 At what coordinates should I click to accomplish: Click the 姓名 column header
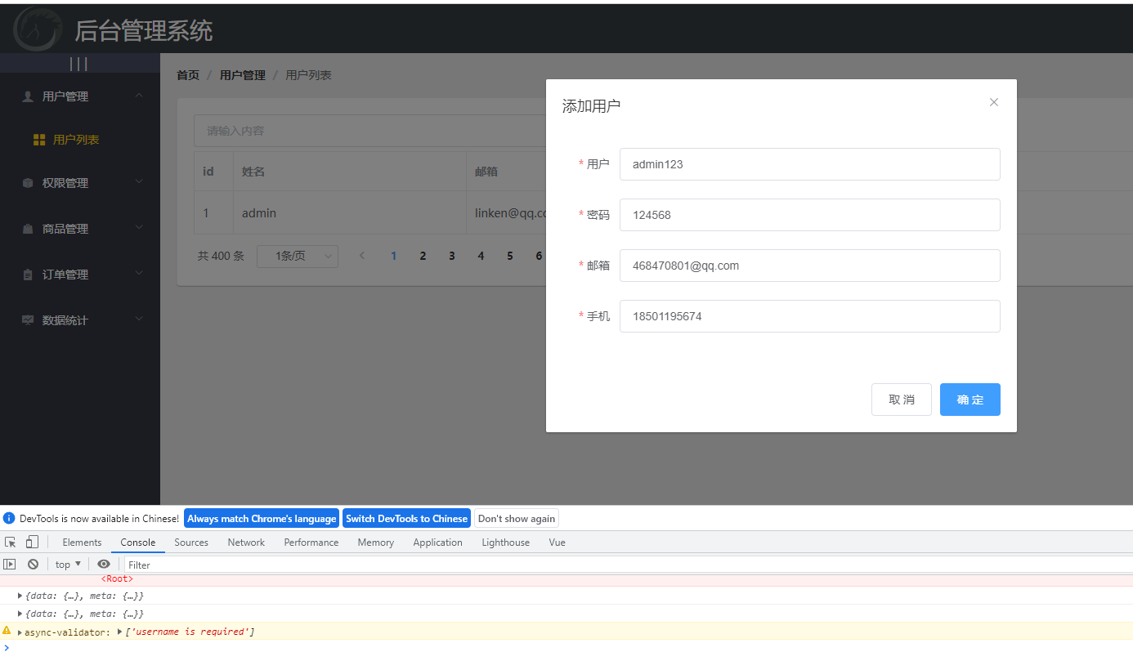[x=253, y=172]
